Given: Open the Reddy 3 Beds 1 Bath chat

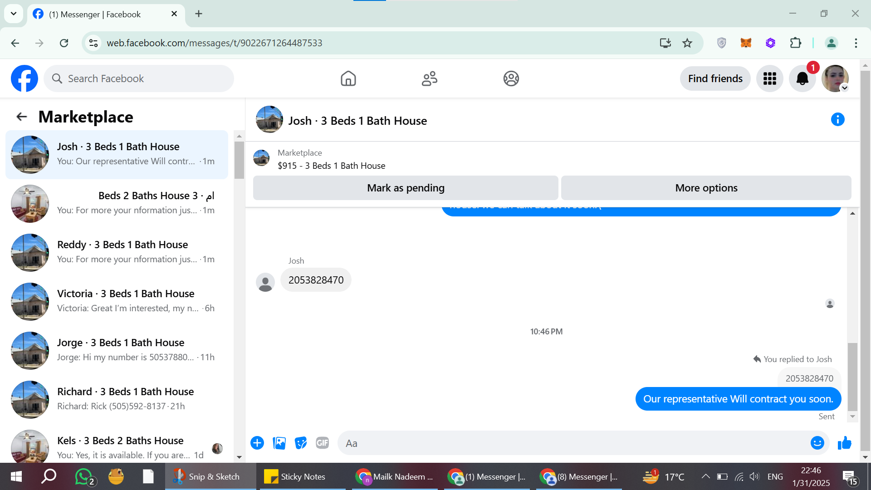Looking at the screenshot, I should (x=117, y=252).
